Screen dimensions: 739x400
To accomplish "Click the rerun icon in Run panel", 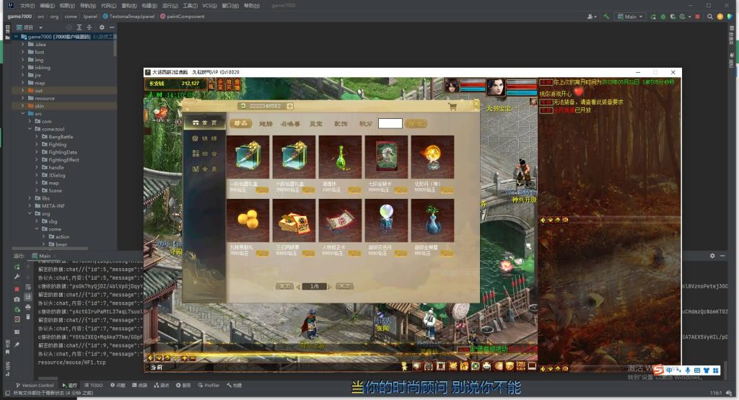I will click(x=17, y=267).
